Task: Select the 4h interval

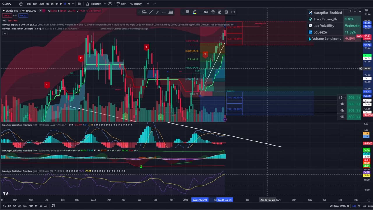Action: click(x=57, y=4)
